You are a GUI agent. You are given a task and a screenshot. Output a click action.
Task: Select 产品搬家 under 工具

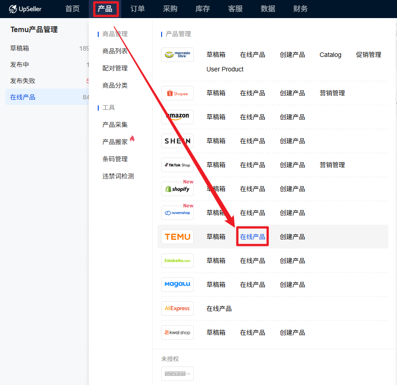coord(115,142)
